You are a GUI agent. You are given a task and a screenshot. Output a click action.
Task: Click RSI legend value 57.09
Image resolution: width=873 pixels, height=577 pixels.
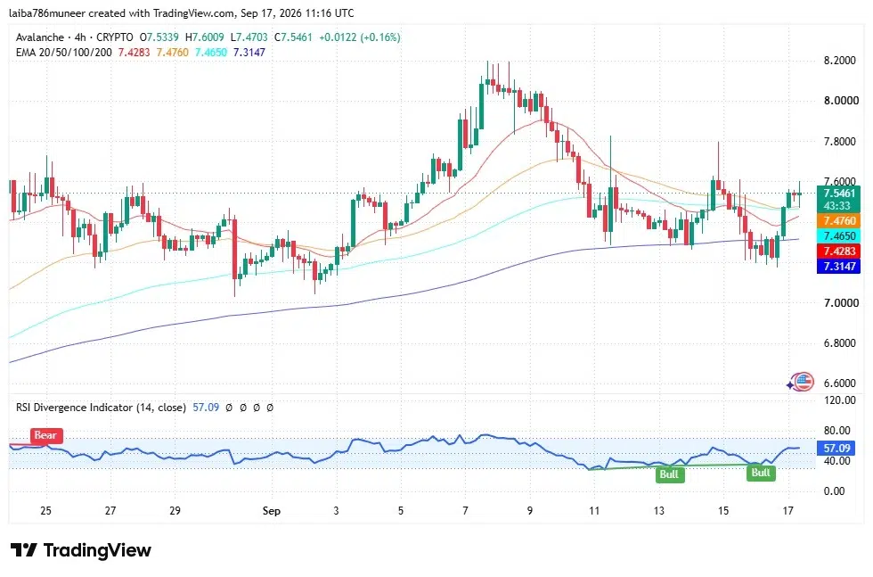(x=206, y=408)
